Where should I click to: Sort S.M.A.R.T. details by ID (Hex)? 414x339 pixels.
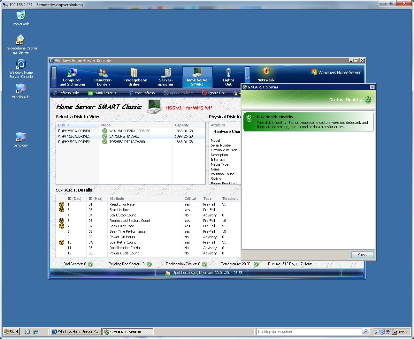97,199
